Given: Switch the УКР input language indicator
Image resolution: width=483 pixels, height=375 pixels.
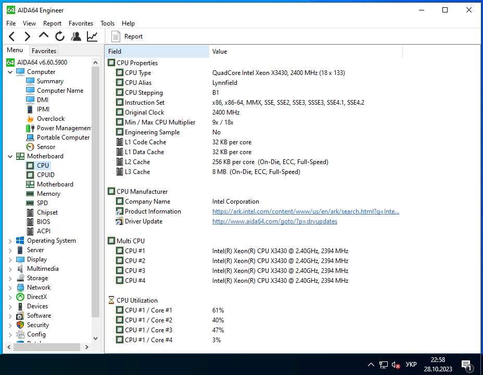Looking at the screenshot, I should 411,365.
